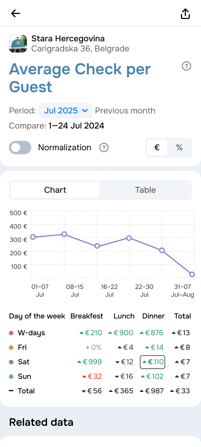The image size is (201, 447).
Task: Switch values to percent display
Action: [x=179, y=148]
